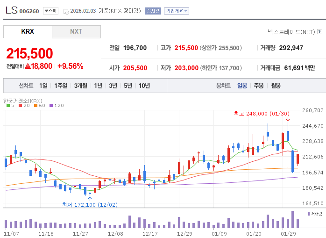Click the stock code 006260
326x238 pixels.
pyautogui.click(x=29, y=11)
